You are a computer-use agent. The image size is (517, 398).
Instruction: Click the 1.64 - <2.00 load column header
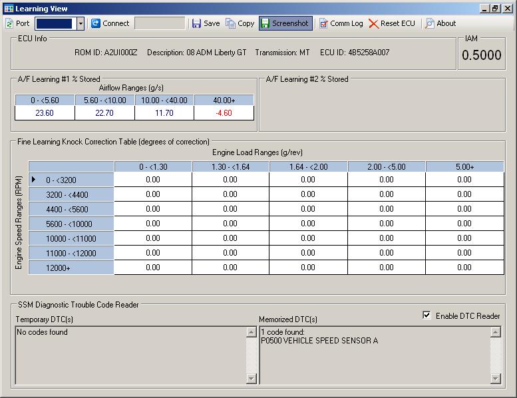click(308, 167)
